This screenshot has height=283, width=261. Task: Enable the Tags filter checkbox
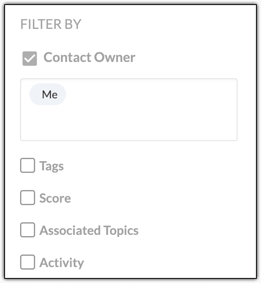point(28,166)
